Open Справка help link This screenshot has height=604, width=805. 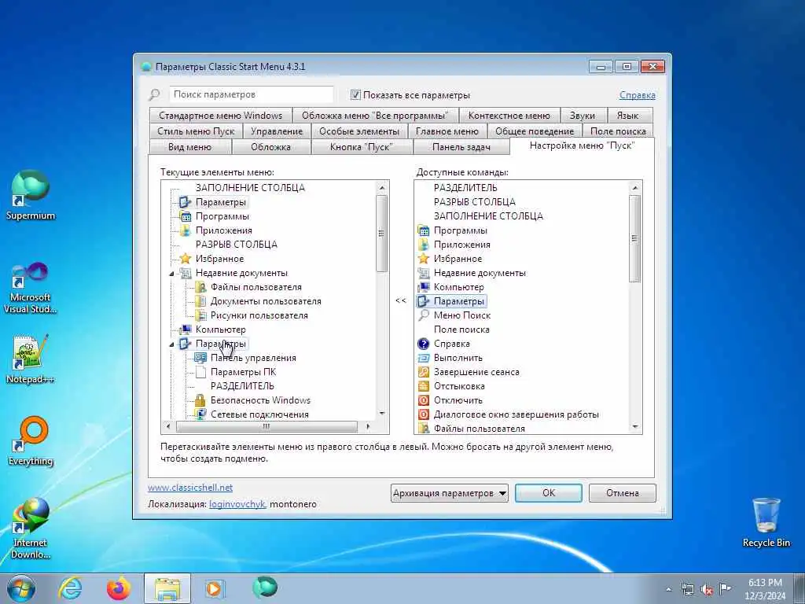tap(637, 95)
